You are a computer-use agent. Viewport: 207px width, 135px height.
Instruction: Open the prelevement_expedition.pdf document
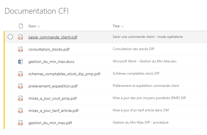coord(53,86)
